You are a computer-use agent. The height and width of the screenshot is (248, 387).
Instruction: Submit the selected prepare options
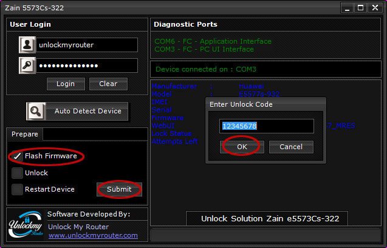[119, 189]
